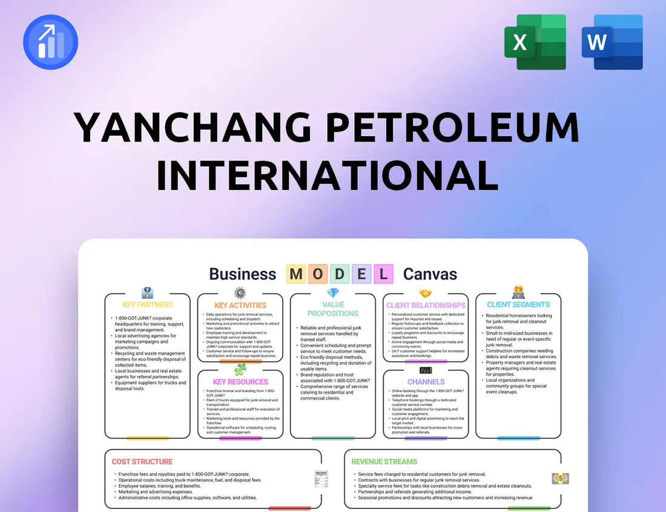Click the word PETROLEUM in the title
This screenshot has height=512, width=666.
(453, 127)
